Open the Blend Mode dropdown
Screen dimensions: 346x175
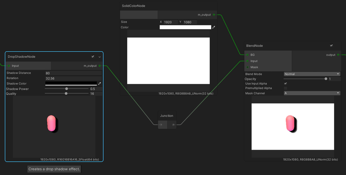click(x=312, y=74)
